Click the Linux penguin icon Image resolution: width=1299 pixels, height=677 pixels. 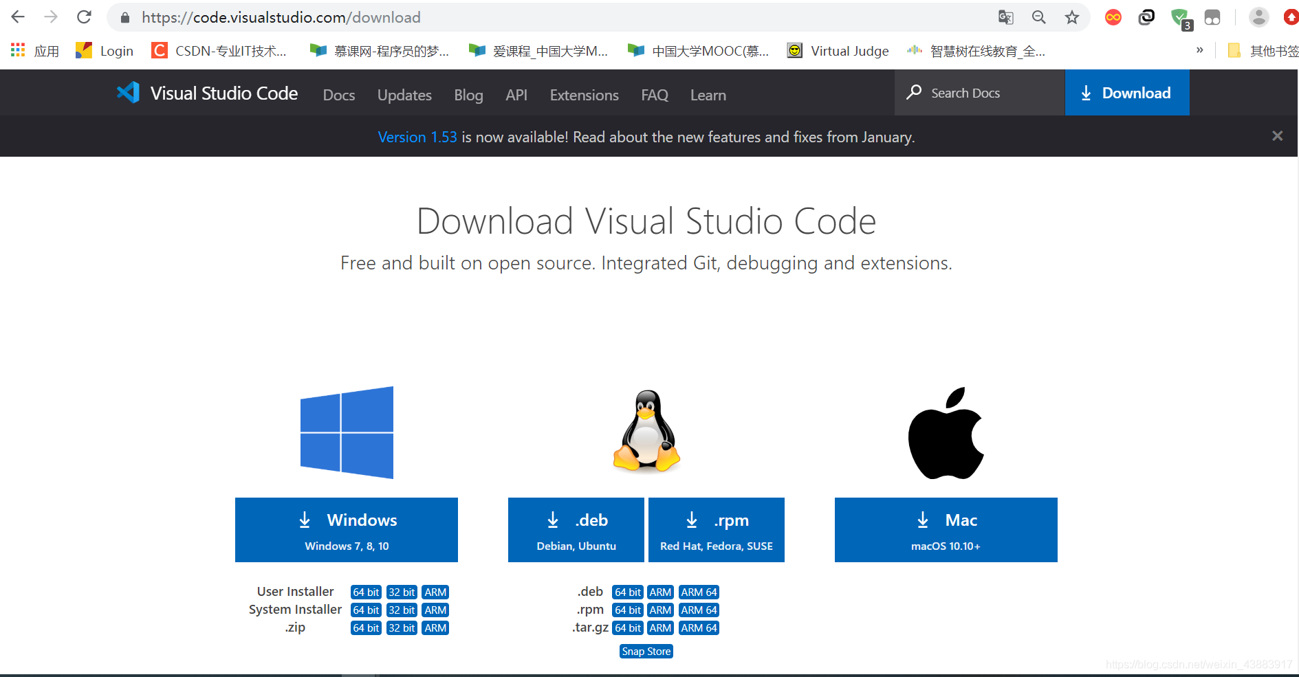pos(646,431)
